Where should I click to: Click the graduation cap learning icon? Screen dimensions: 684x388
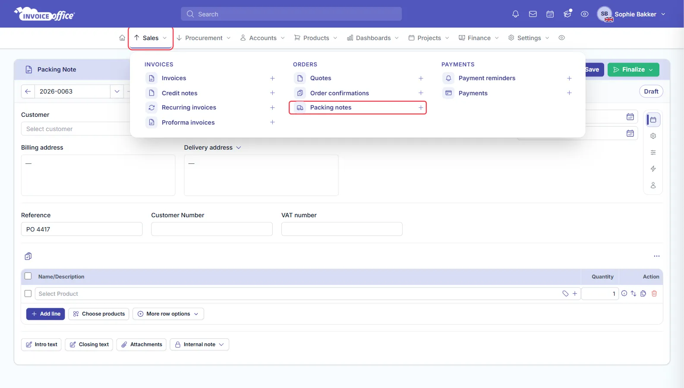coord(567,14)
